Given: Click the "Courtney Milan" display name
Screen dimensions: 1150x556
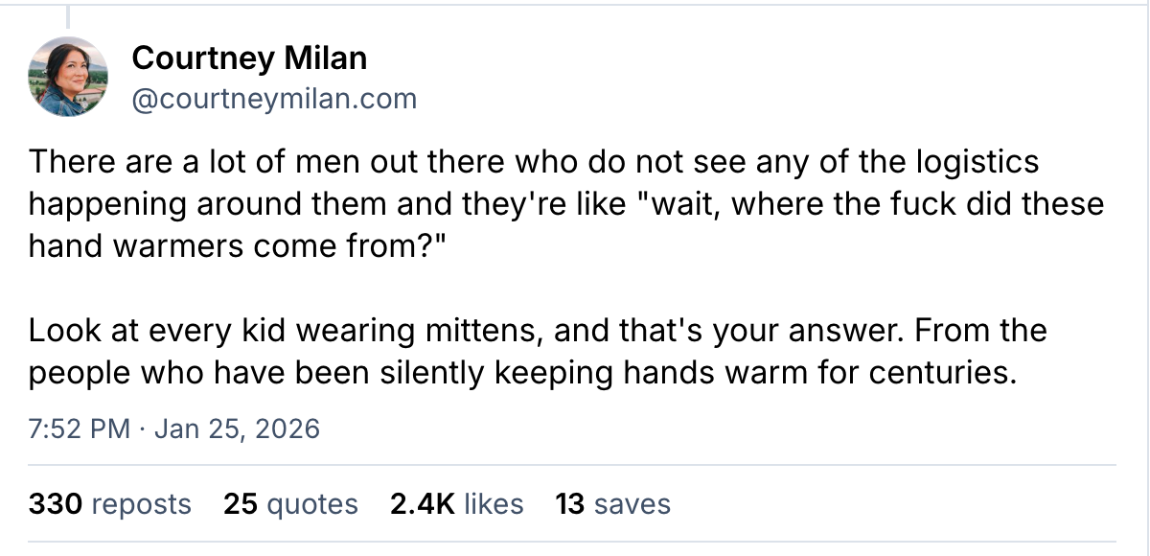Looking at the screenshot, I should pos(251,58).
